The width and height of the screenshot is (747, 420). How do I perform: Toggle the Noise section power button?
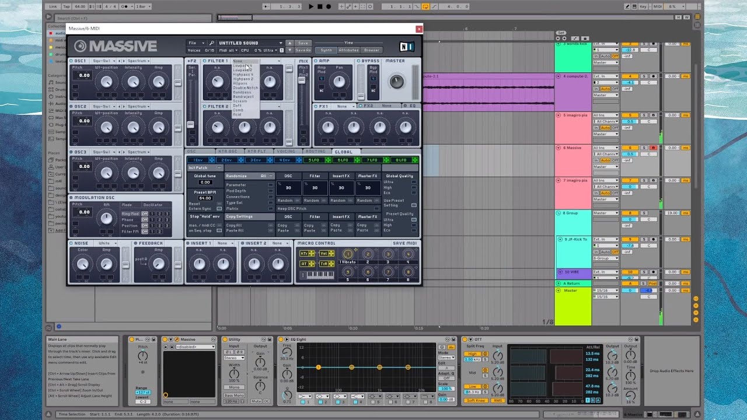point(71,243)
